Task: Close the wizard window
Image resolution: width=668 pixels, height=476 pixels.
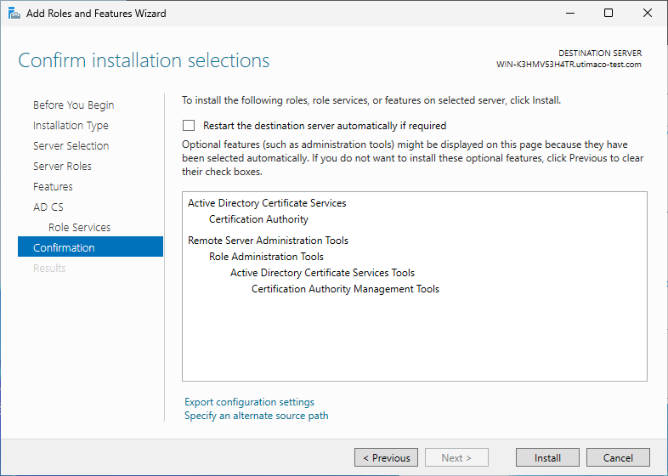Action: point(648,14)
